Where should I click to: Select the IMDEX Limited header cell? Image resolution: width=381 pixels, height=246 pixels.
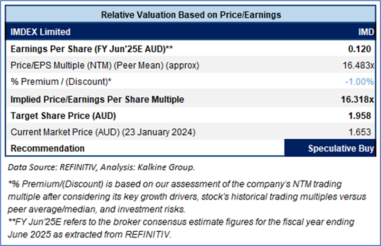coord(40,32)
